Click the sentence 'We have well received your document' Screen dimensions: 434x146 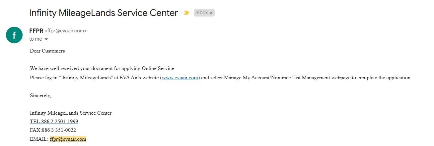click(x=103, y=69)
